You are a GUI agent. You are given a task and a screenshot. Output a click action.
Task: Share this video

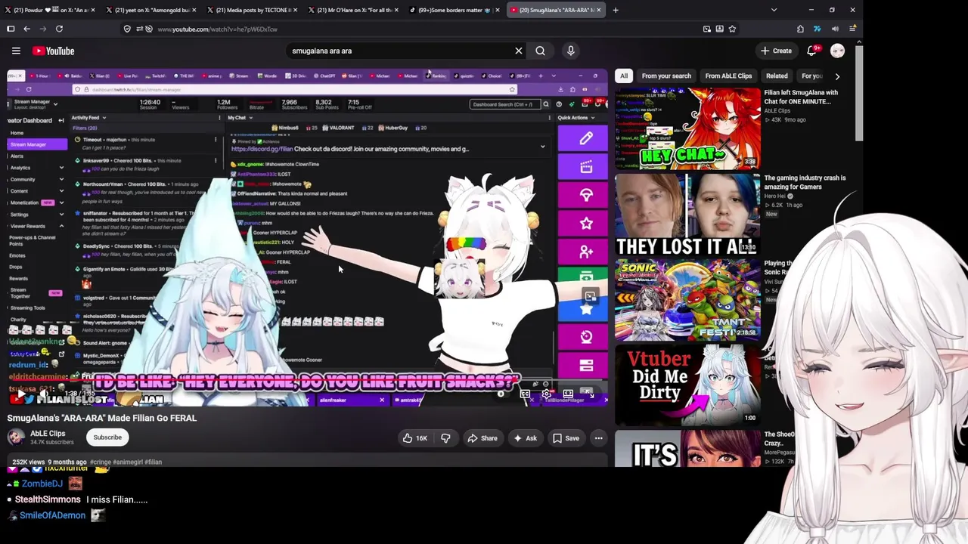(x=482, y=438)
